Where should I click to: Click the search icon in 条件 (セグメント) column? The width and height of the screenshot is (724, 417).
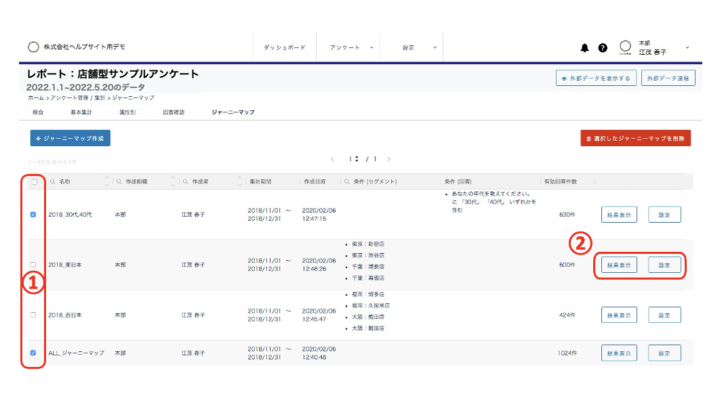click(347, 181)
